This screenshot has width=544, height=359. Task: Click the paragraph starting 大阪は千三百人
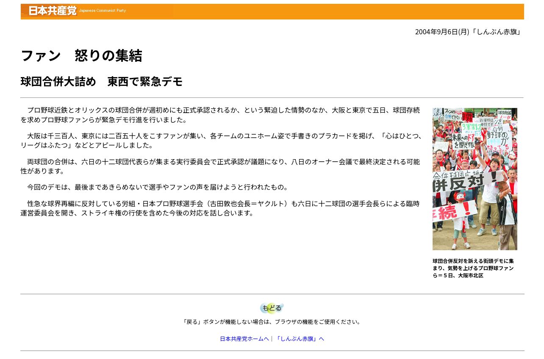[222, 141]
